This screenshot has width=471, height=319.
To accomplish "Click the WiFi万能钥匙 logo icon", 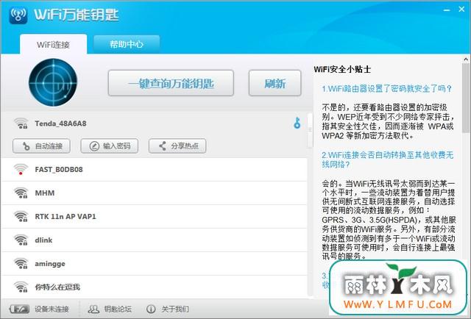I will point(18,15).
